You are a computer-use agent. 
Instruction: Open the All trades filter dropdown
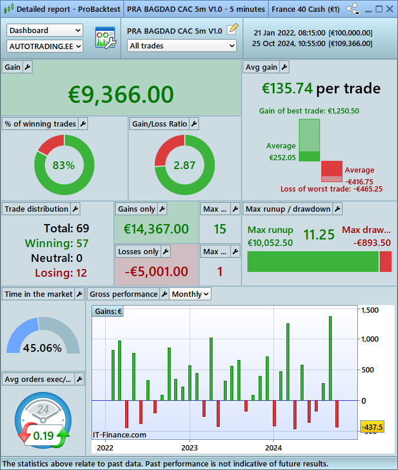click(181, 46)
